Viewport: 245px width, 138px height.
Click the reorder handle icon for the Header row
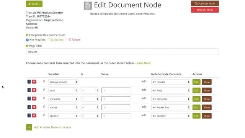[29, 82]
